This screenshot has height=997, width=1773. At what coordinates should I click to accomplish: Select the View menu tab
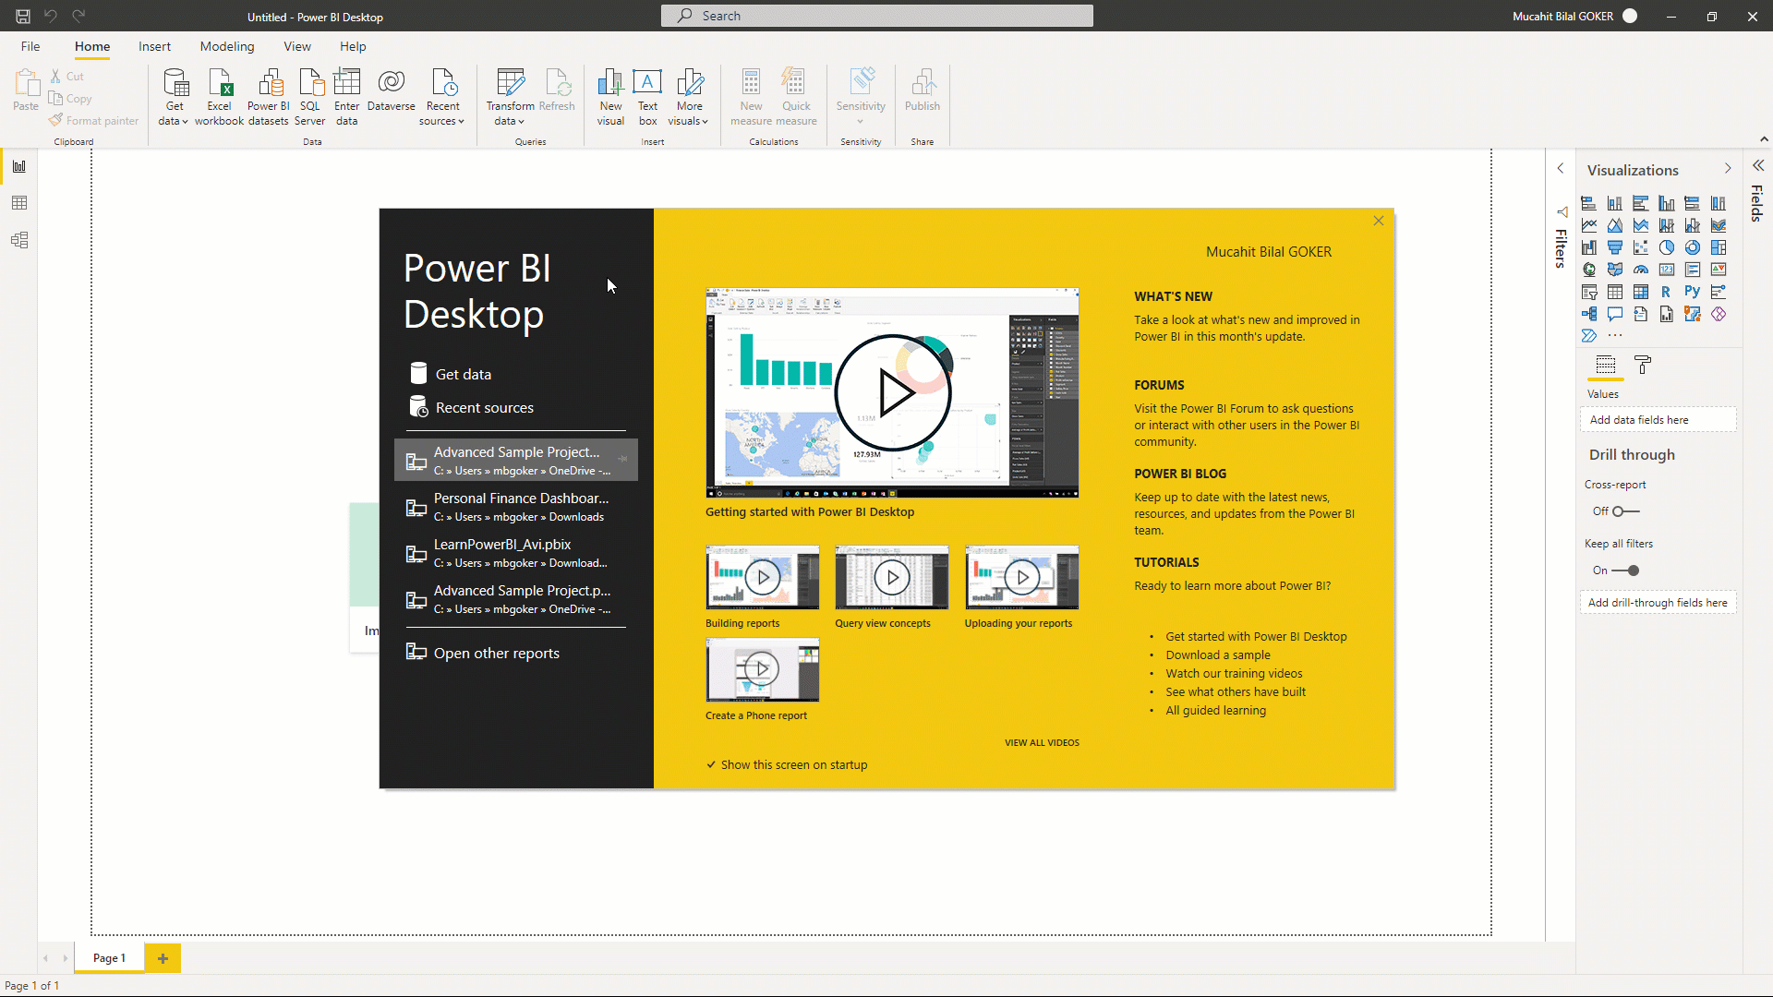tap(297, 45)
